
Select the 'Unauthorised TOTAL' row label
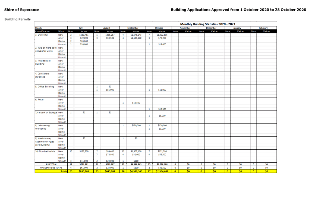[x=51, y=168]
